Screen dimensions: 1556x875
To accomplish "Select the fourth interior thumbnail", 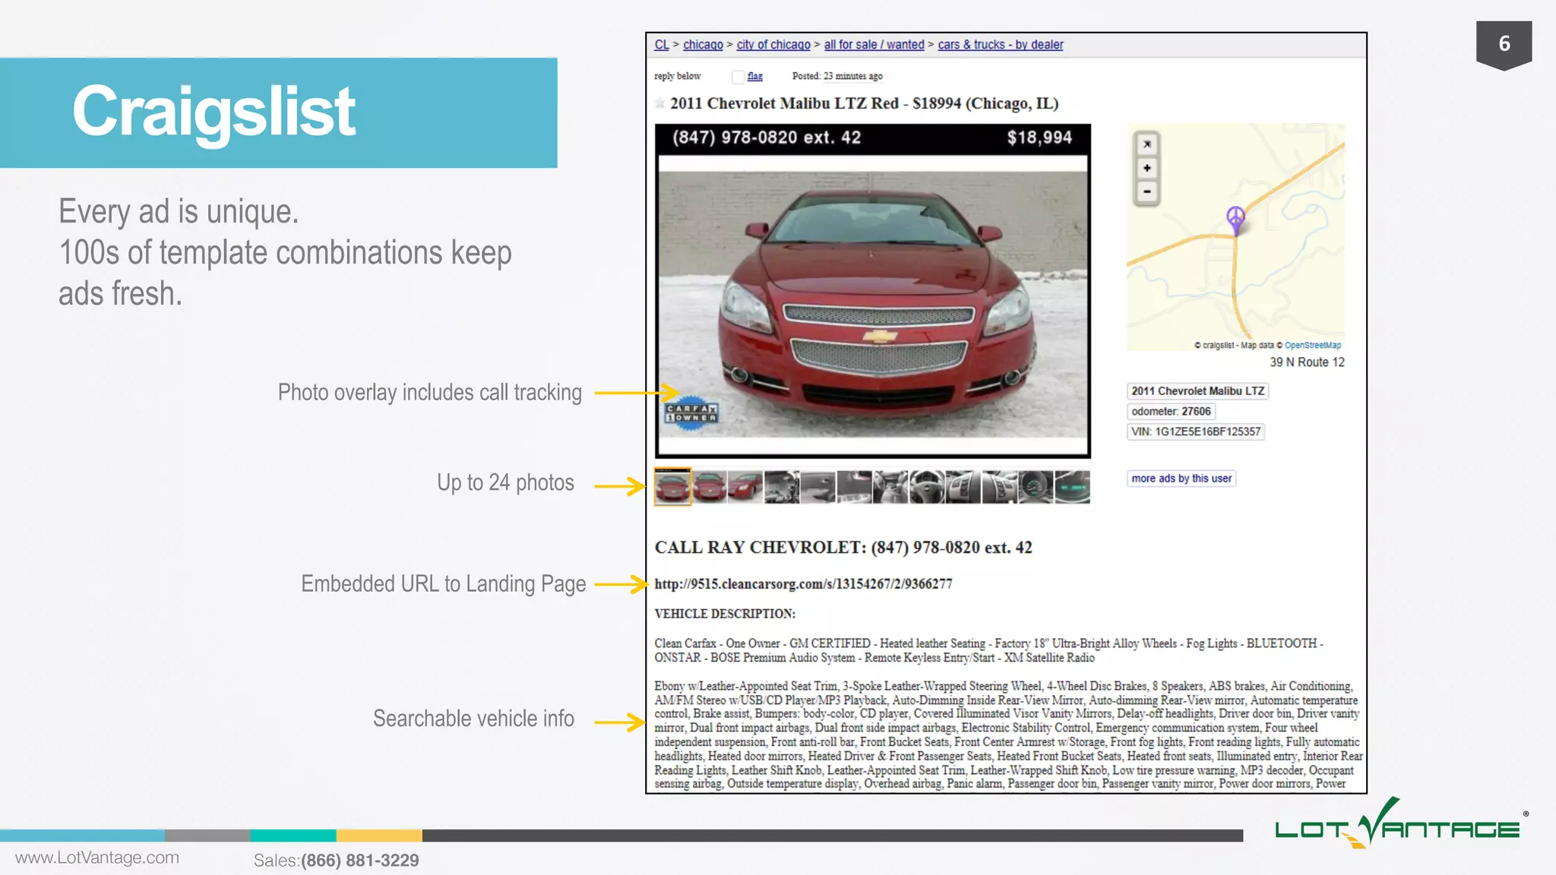I will tap(781, 487).
